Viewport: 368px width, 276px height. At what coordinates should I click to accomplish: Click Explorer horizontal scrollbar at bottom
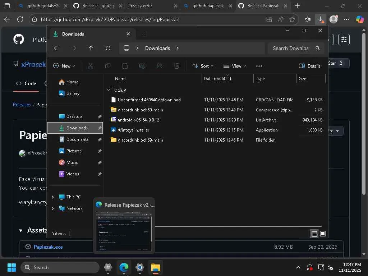pyautogui.click(x=238, y=226)
